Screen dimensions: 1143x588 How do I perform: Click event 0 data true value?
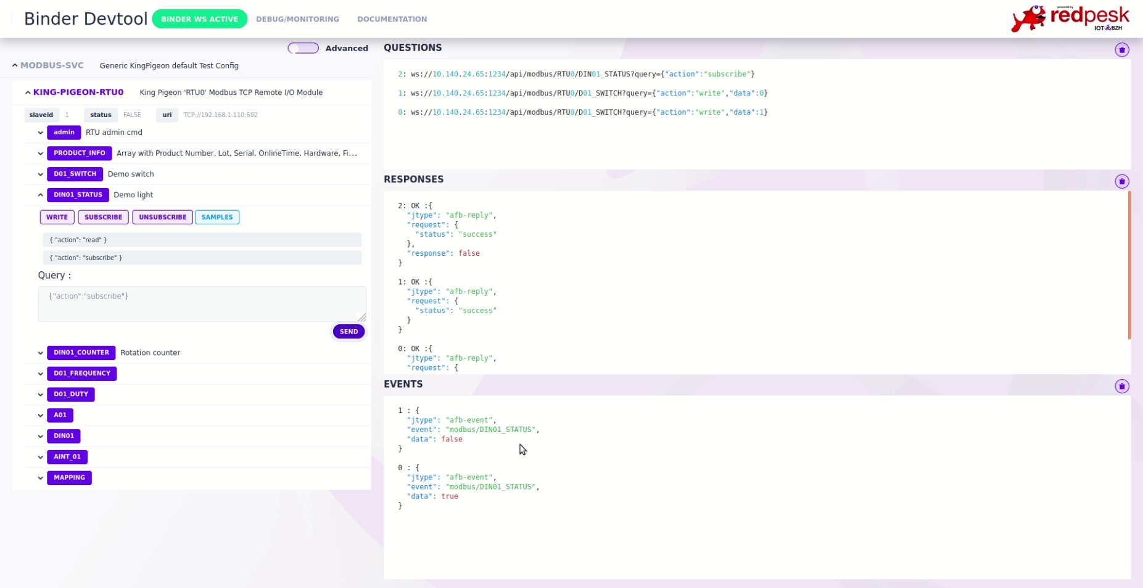click(450, 497)
